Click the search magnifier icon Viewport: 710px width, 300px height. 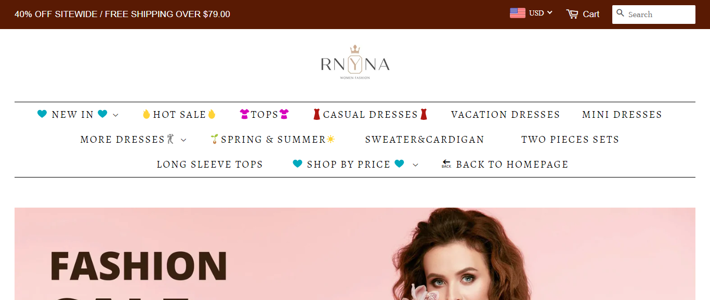620,13
